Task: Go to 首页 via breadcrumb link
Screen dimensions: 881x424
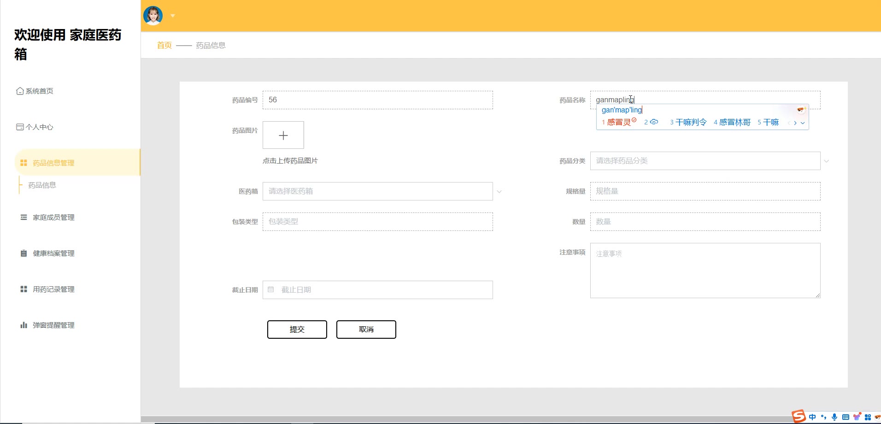Action: click(164, 45)
